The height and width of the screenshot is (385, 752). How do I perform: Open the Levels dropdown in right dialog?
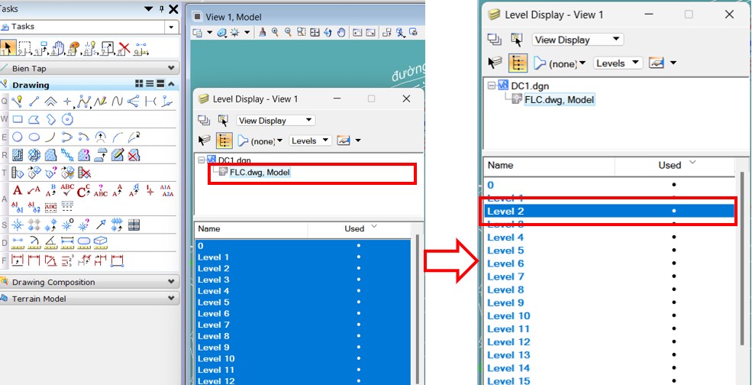point(617,63)
